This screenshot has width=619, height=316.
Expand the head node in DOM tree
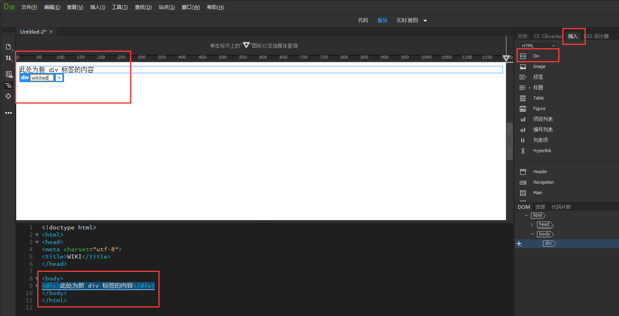pos(531,225)
